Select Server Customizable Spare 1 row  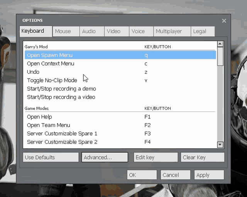click(120, 134)
